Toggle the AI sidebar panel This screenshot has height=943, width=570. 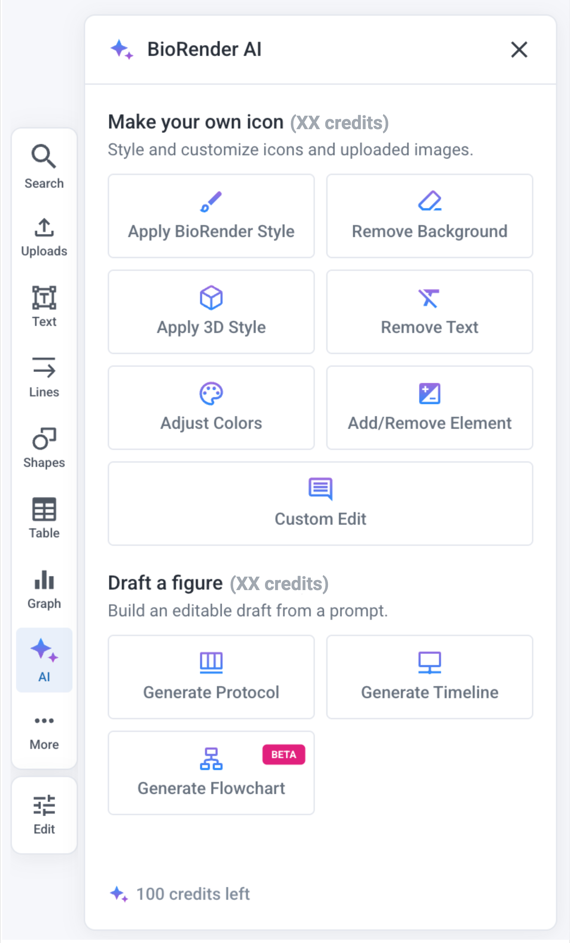(44, 660)
